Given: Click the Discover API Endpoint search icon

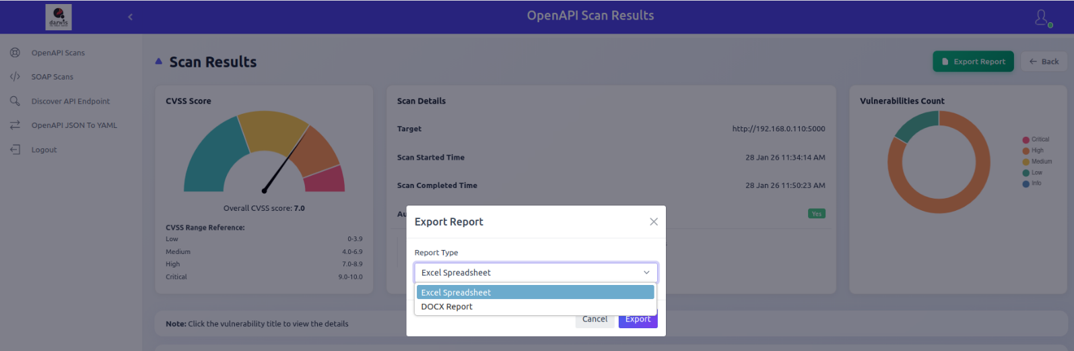Looking at the screenshot, I should (15, 101).
